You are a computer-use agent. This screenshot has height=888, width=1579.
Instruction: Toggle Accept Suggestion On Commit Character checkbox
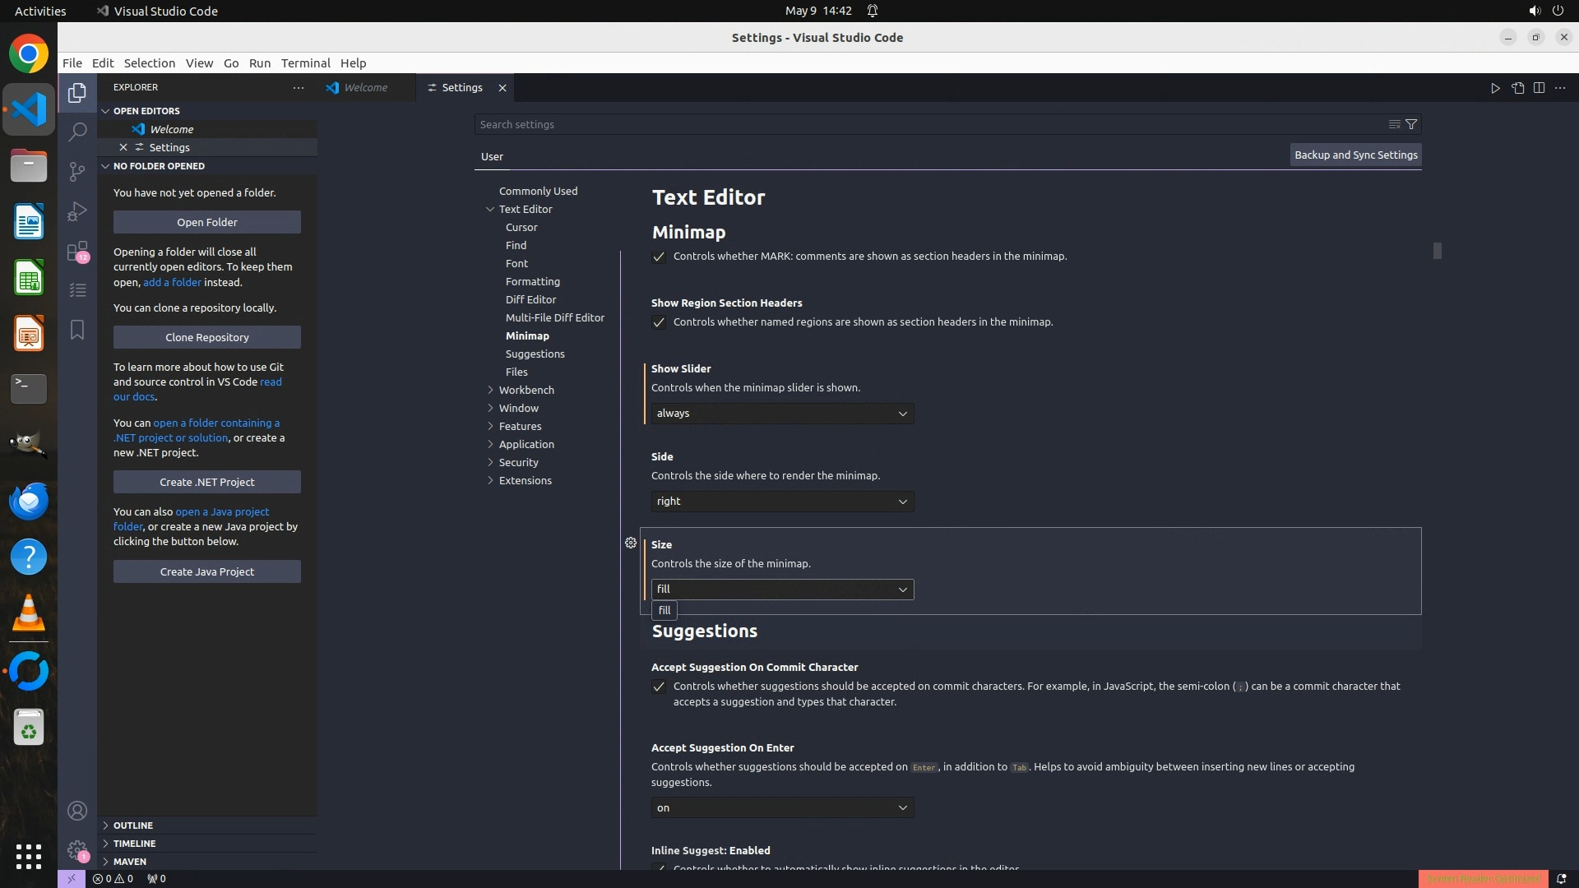(x=659, y=687)
